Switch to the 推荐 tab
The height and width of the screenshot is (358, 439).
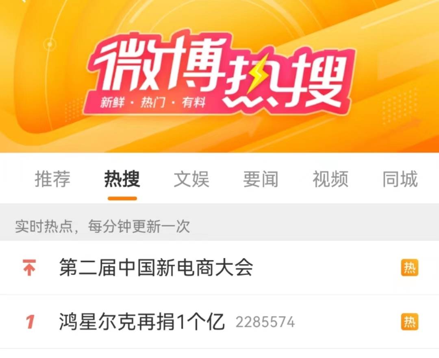pyautogui.click(x=52, y=179)
